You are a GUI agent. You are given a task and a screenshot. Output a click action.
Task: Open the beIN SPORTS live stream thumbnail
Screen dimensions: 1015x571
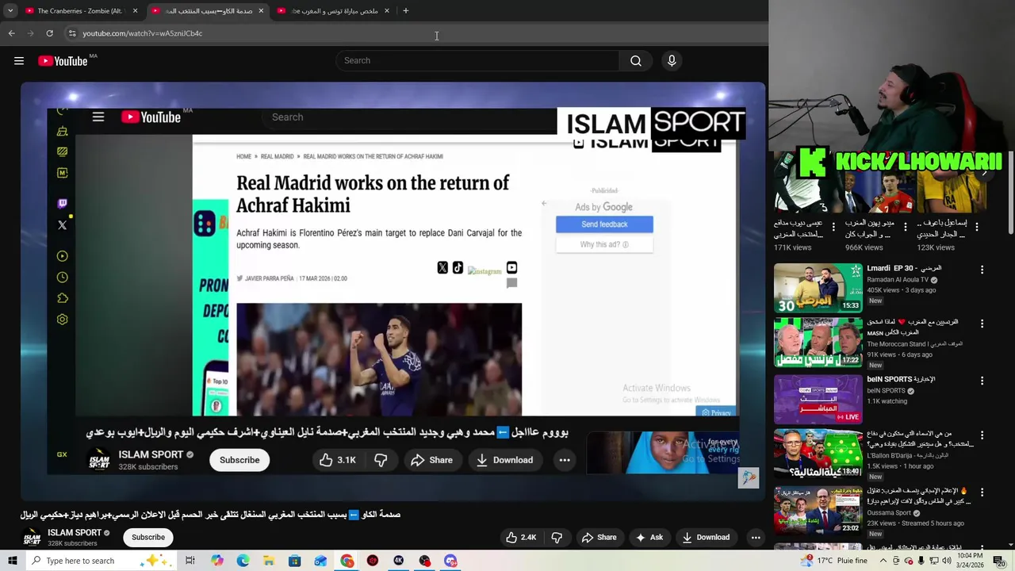tap(818, 400)
